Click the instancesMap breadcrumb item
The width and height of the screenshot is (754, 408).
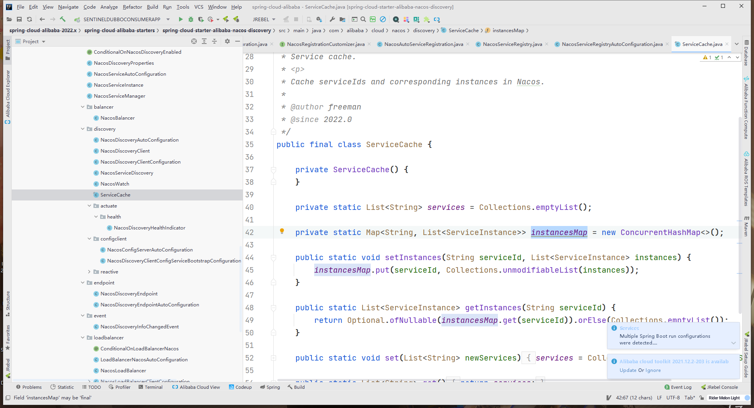(x=505, y=30)
